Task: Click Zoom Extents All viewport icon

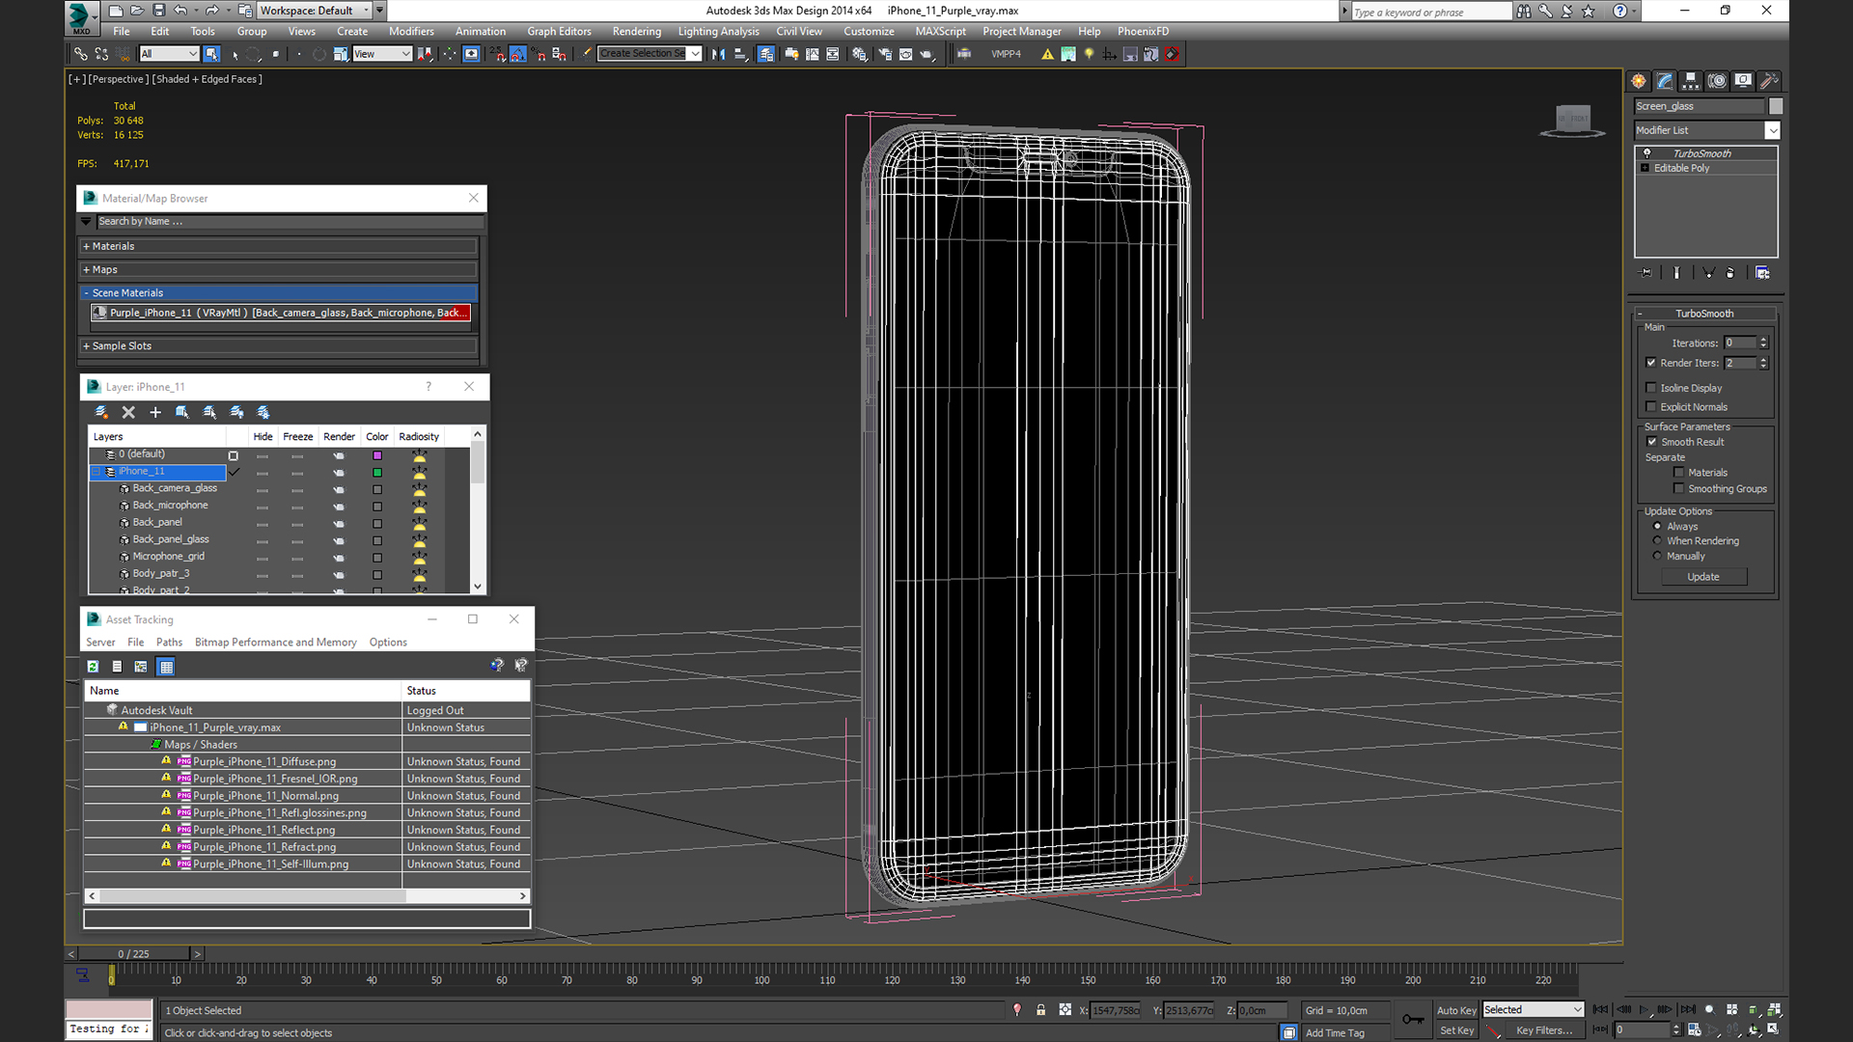Action: [x=1775, y=1010]
